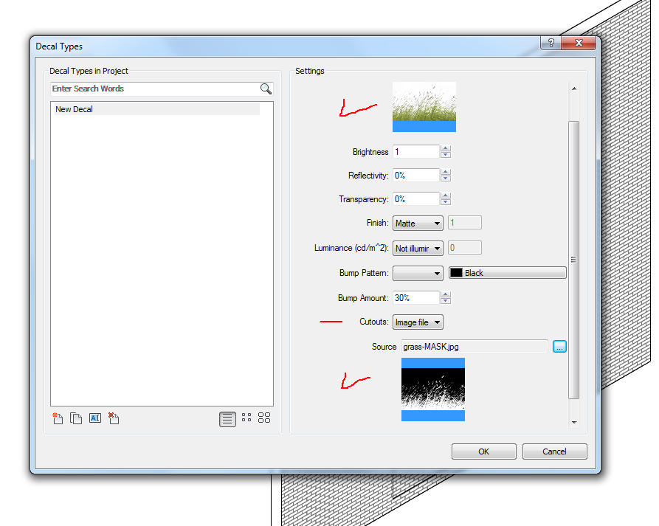Create a new decal type icon
Screen dimensions: 659x526
(x=58, y=418)
